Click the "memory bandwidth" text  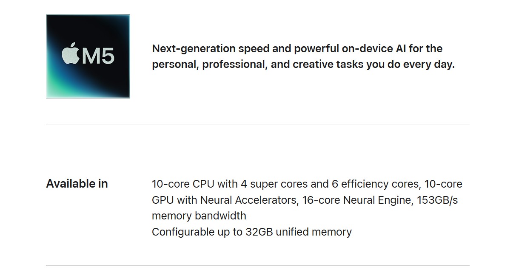(199, 216)
